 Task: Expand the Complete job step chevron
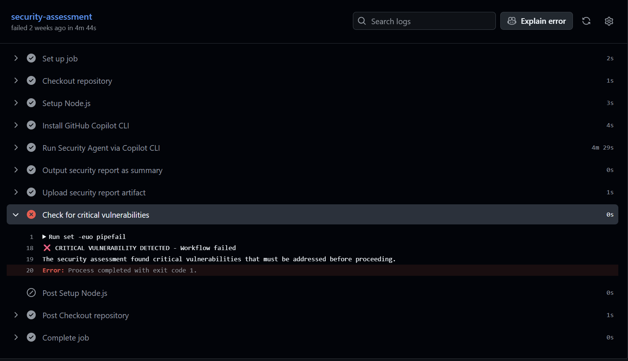[x=16, y=337]
